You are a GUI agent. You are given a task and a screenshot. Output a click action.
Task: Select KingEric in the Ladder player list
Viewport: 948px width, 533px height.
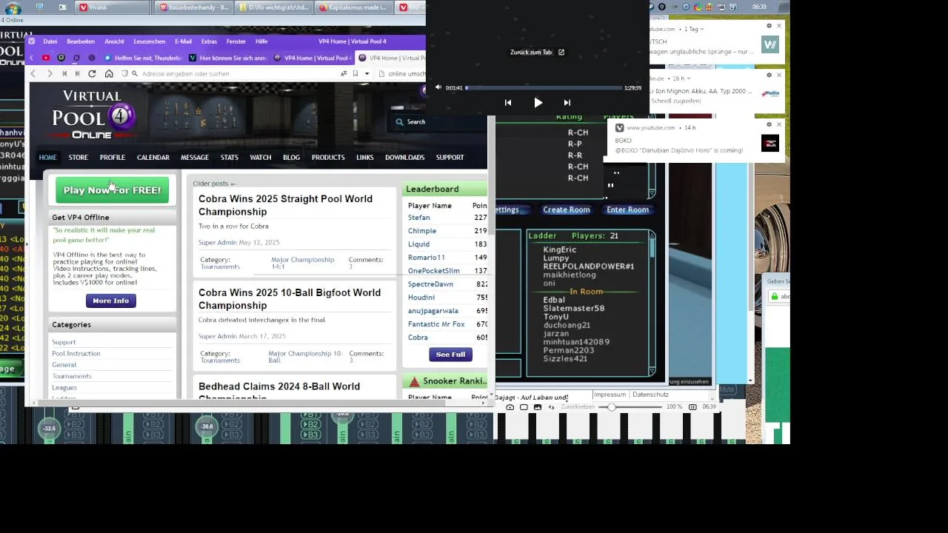(559, 250)
